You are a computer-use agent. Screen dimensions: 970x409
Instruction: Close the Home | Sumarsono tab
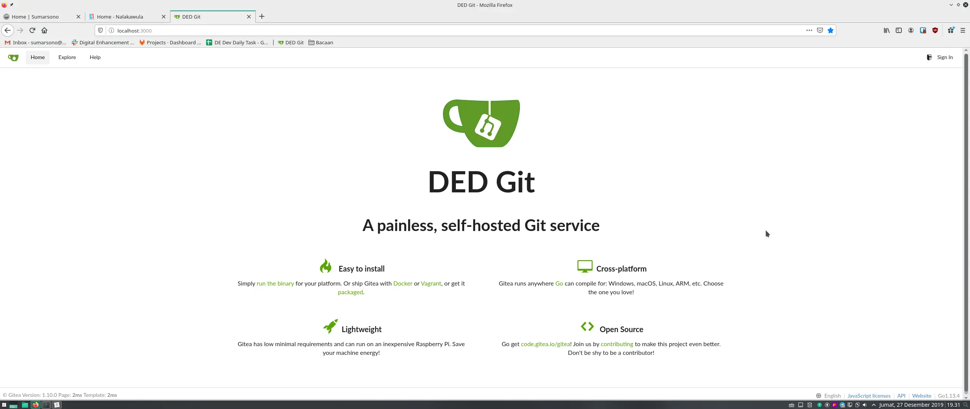pos(78,17)
